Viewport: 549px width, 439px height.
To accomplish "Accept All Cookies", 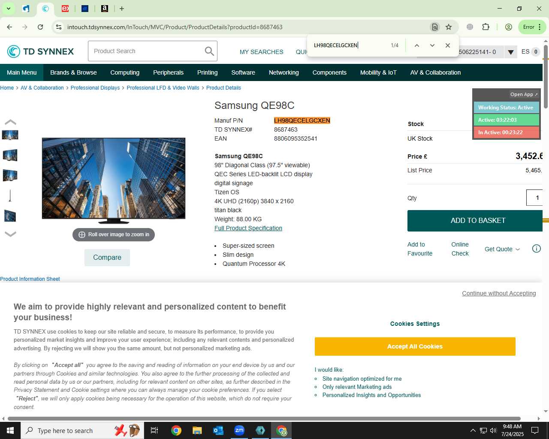I will pyautogui.click(x=415, y=346).
